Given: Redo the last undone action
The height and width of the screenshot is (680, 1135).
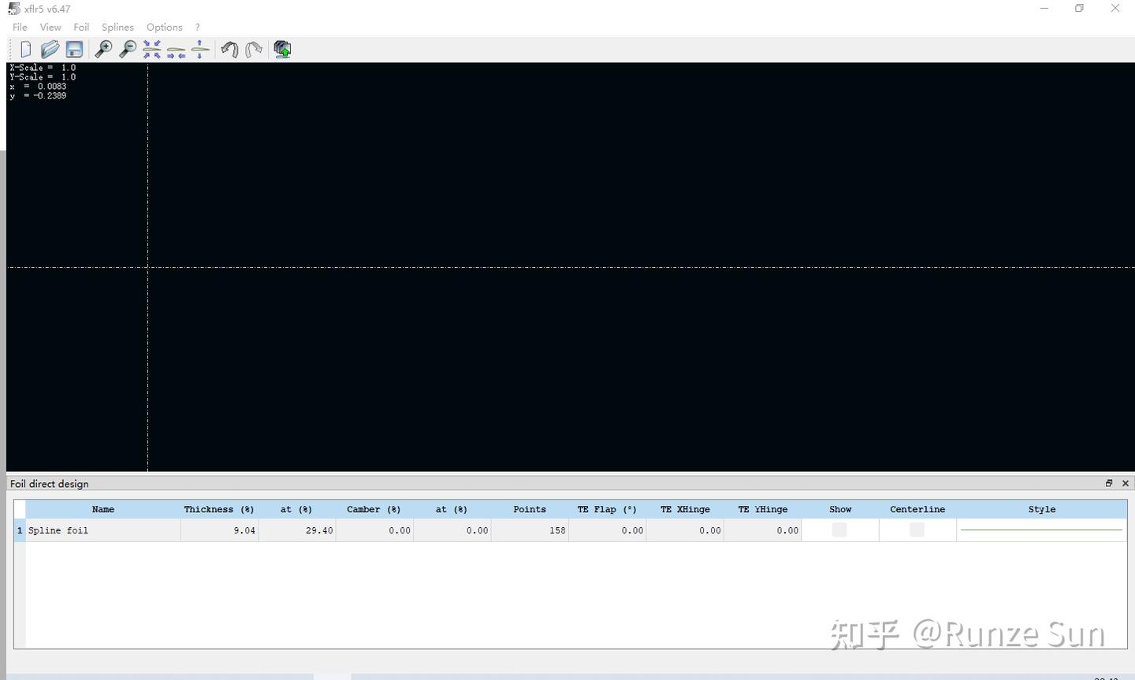Looking at the screenshot, I should click(x=253, y=49).
